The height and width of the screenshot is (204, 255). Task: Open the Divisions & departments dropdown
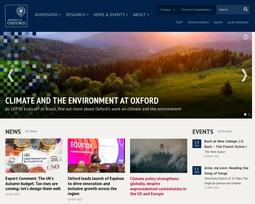pyautogui.click(x=196, y=10)
